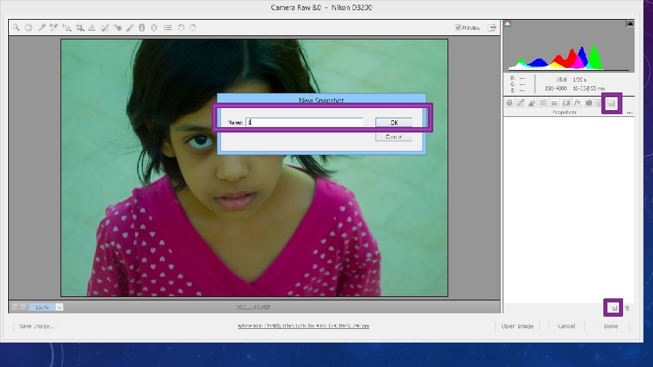This screenshot has width=653, height=367.
Task: Click Cancel in the New Snapshot dialog
Action: 394,137
